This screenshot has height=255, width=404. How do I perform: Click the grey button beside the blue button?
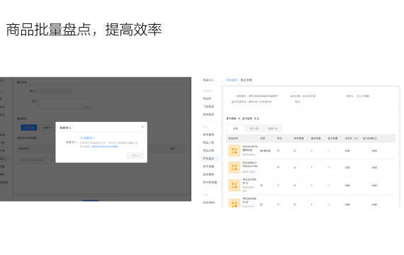(46, 127)
